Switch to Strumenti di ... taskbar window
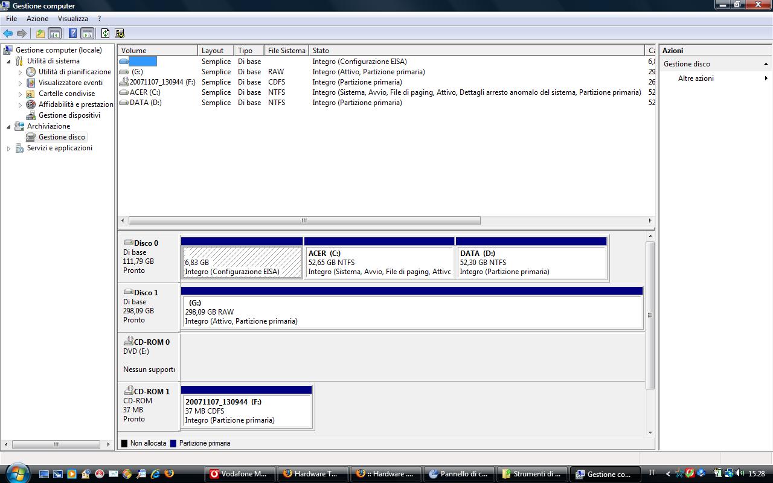This screenshot has height=483, width=773. (533, 474)
